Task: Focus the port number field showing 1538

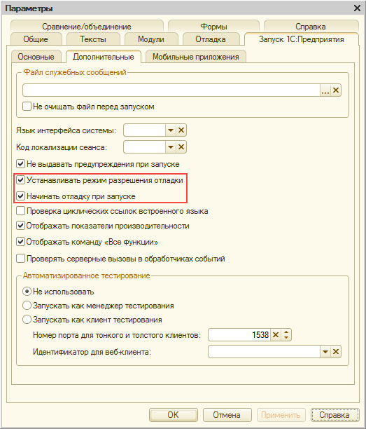Action: point(239,334)
